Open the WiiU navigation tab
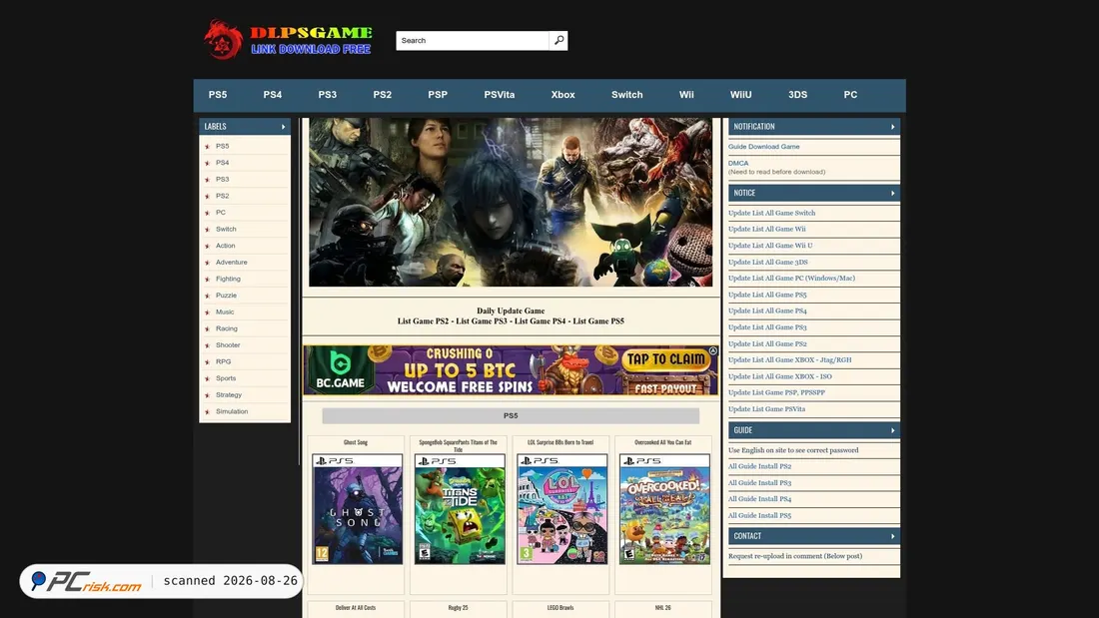 point(741,95)
